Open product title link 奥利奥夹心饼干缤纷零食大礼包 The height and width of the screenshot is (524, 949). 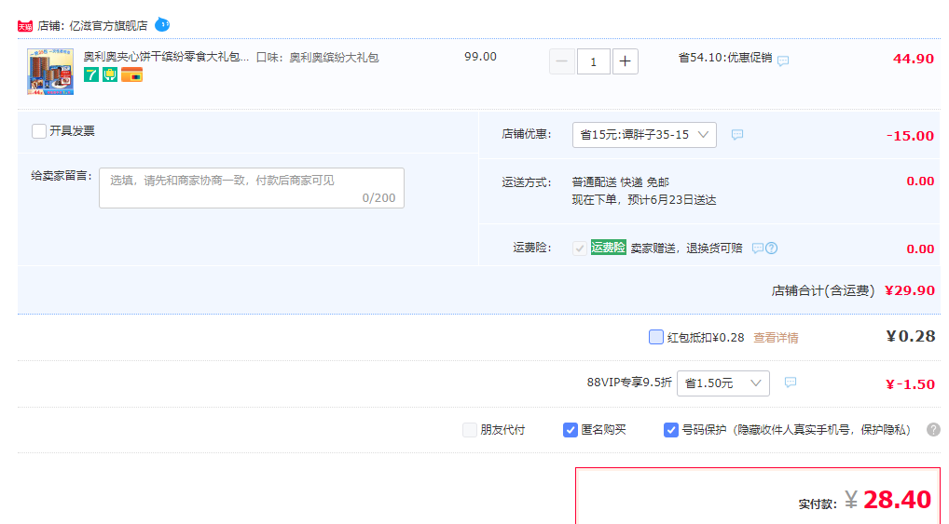[166, 57]
